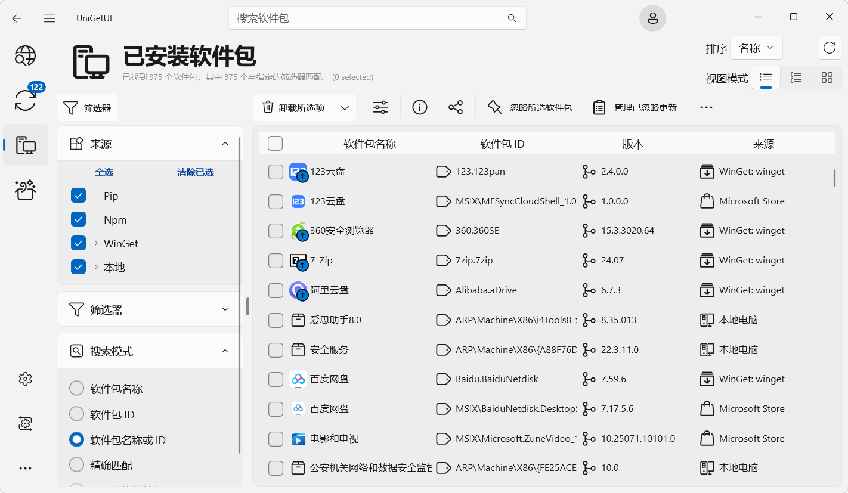
Task: Switch to grid icons view mode
Action: click(x=827, y=77)
